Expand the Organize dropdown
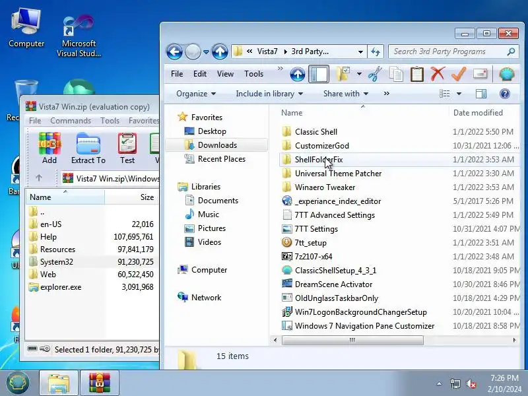The height and width of the screenshot is (396, 528). point(196,94)
